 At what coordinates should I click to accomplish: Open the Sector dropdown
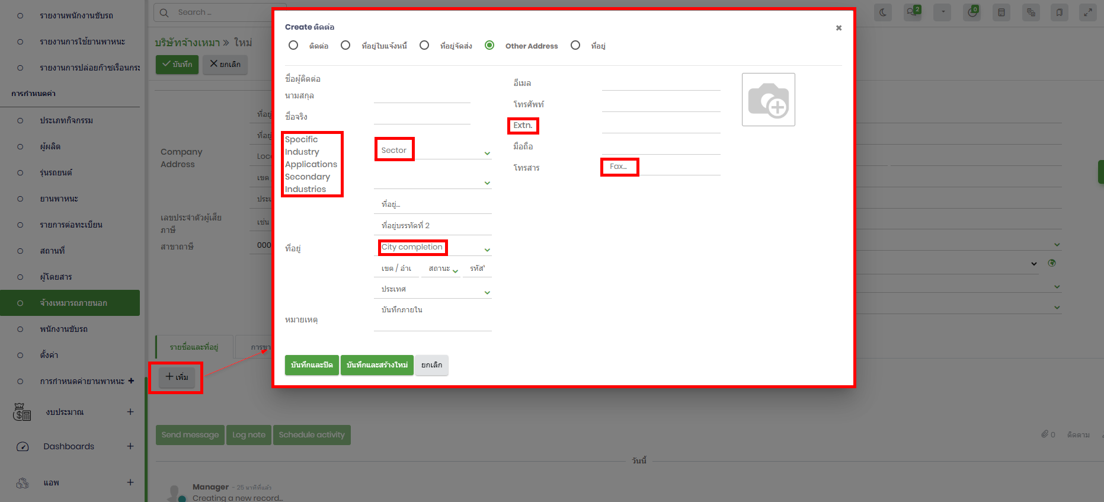pyautogui.click(x=433, y=151)
